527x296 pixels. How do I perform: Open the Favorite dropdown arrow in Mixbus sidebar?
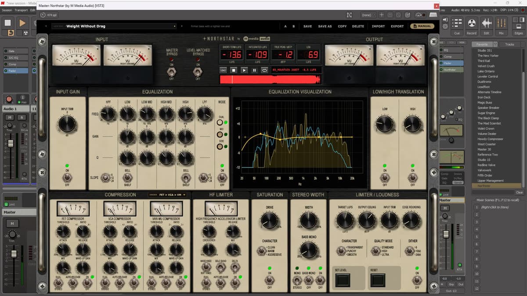click(x=495, y=44)
